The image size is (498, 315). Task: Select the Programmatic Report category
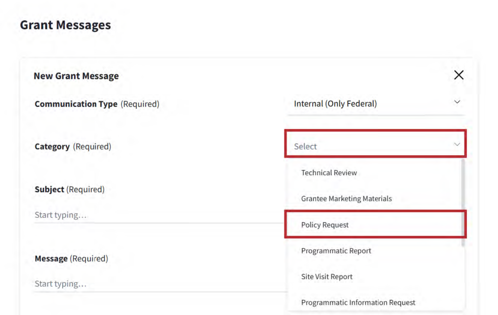336,251
